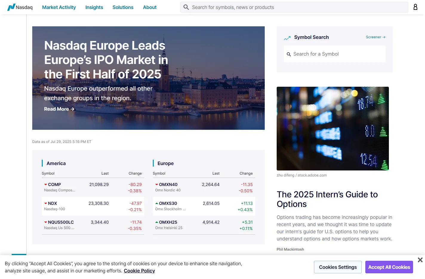
Task: Open the NQUS500LC symbol row
Action: (x=93, y=225)
